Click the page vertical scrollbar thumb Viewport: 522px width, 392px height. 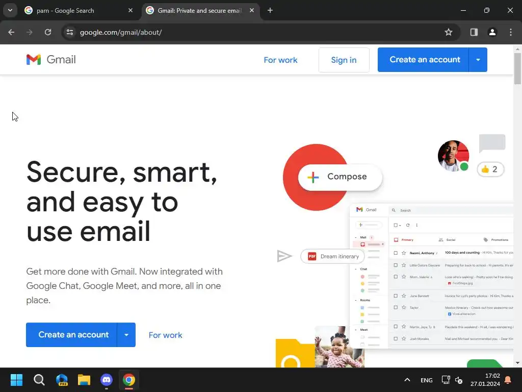tap(517, 68)
